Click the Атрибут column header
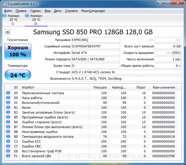The height and width of the screenshot is (165, 186). pyautogui.click(x=54, y=87)
